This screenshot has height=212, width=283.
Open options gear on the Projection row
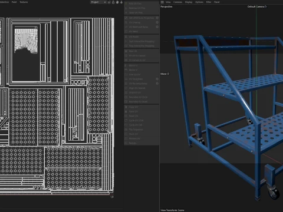coord(157,18)
